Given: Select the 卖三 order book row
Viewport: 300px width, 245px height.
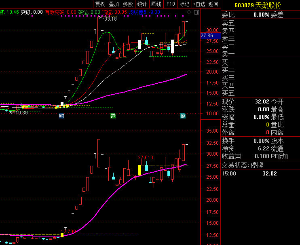Looking at the screenshot, I should (x=260, y=39).
